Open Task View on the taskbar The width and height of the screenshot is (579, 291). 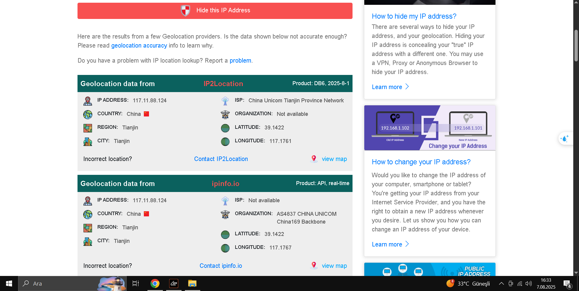[136, 283]
